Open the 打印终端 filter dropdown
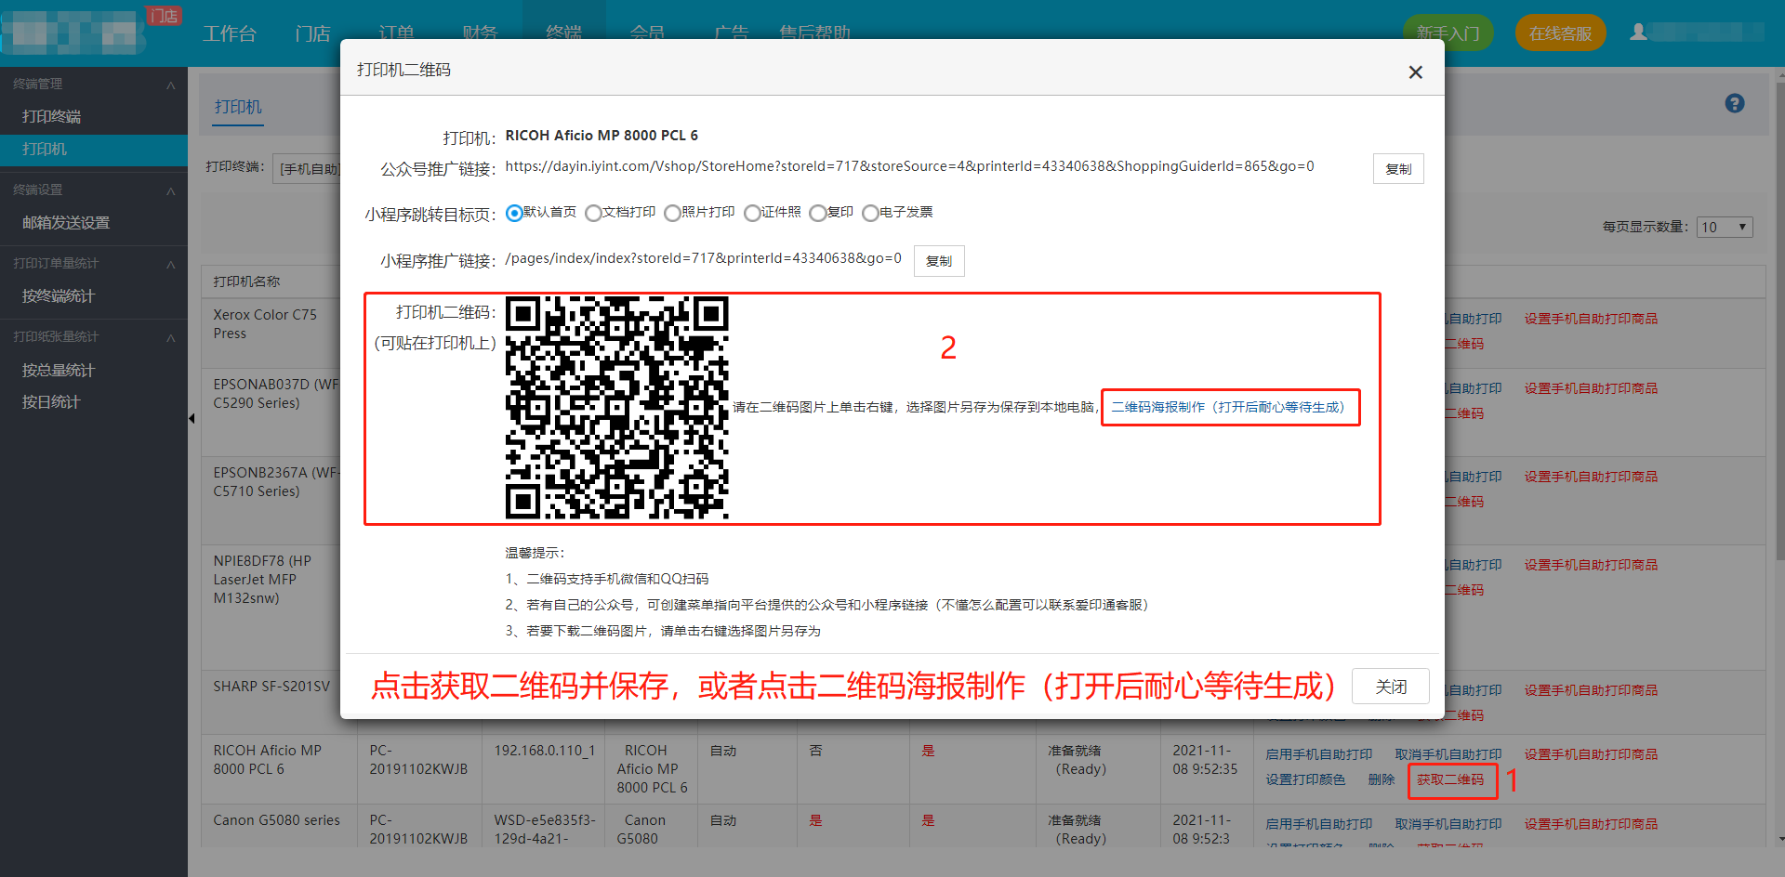The image size is (1785, 877). [309, 169]
